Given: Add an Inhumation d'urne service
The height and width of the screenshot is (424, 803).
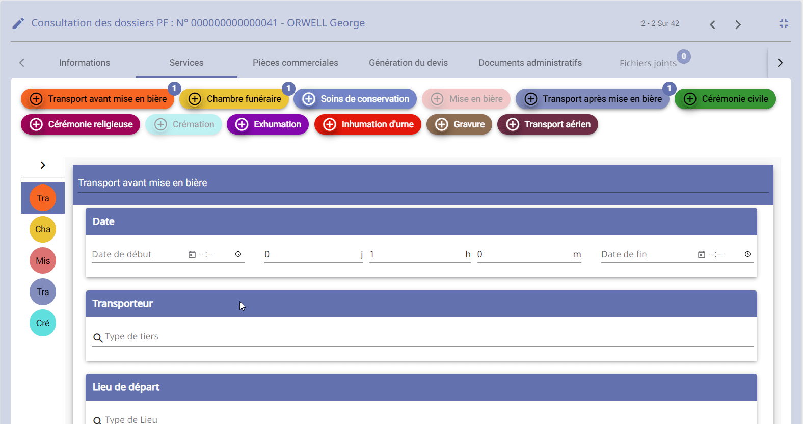Looking at the screenshot, I should (368, 124).
